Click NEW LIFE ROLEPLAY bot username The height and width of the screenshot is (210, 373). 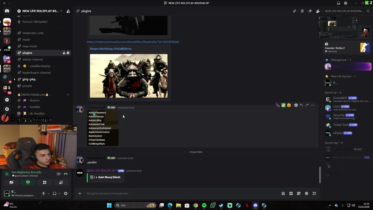pos(102,171)
